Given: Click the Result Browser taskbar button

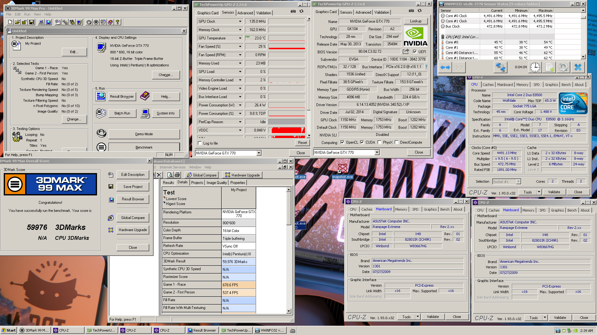Looking at the screenshot, I should (202, 330).
